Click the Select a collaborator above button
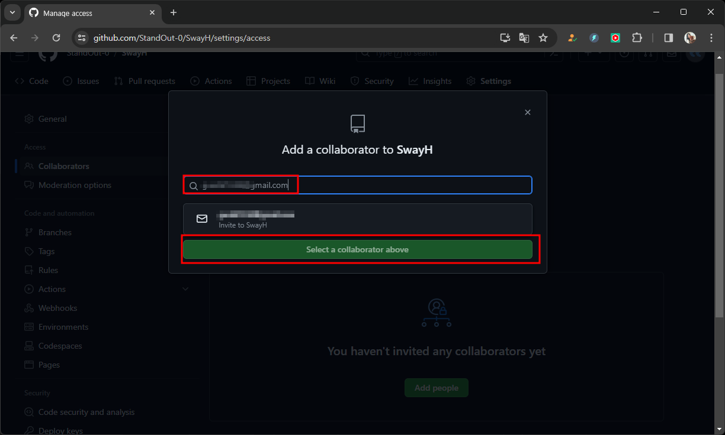 pyautogui.click(x=358, y=249)
